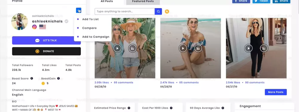Click Estimated Price Range info icon
Viewport: 299px width, 112px height.
coord(129,108)
